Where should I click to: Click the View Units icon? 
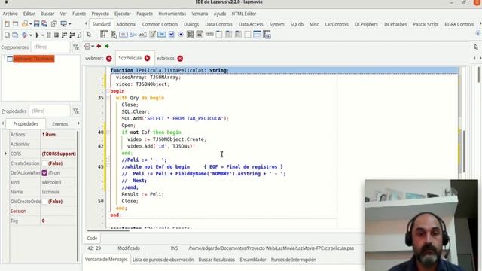[7, 35]
